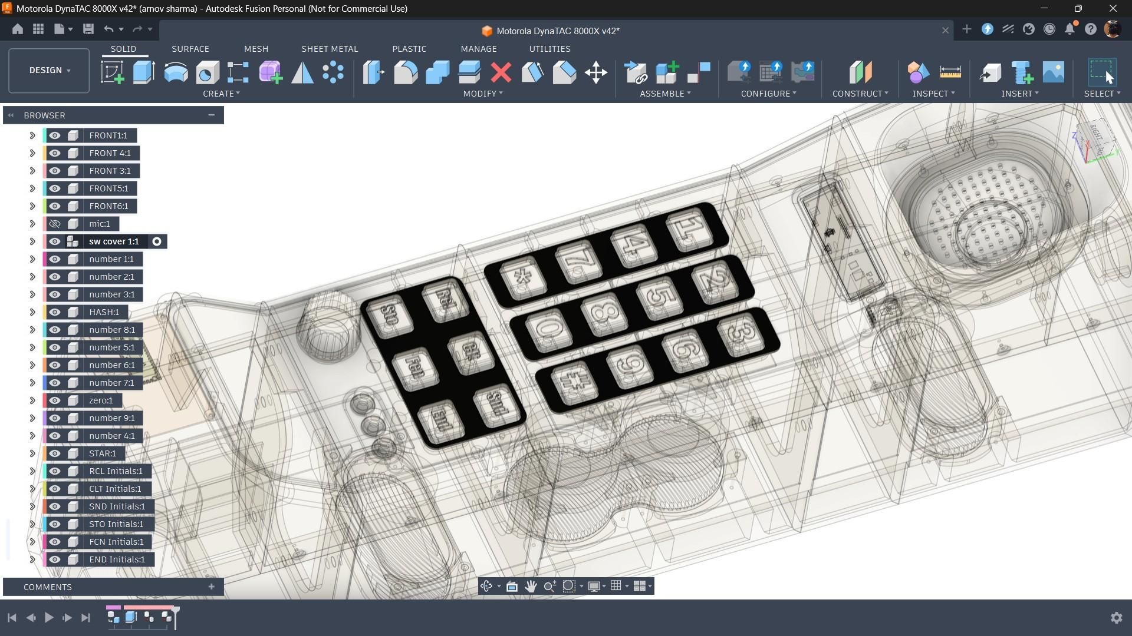The width and height of the screenshot is (1132, 636).
Task: Toggle visibility of zero:1
Action: [55, 400]
